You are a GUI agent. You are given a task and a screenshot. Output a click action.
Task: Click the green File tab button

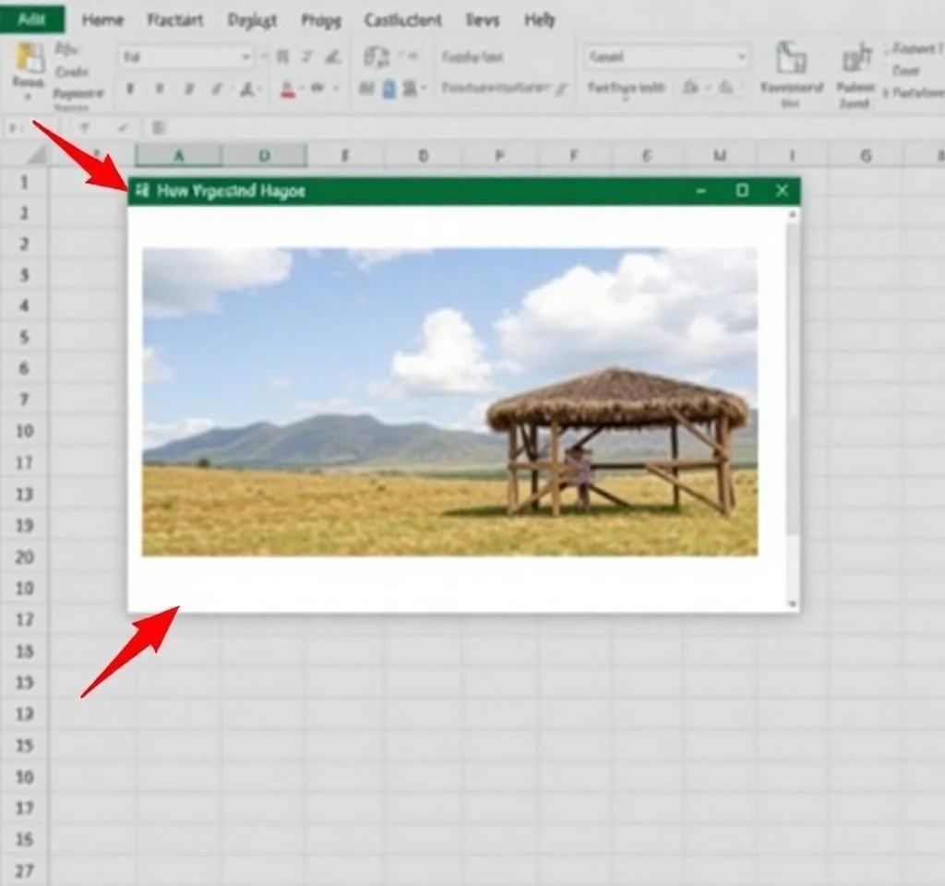[32, 19]
